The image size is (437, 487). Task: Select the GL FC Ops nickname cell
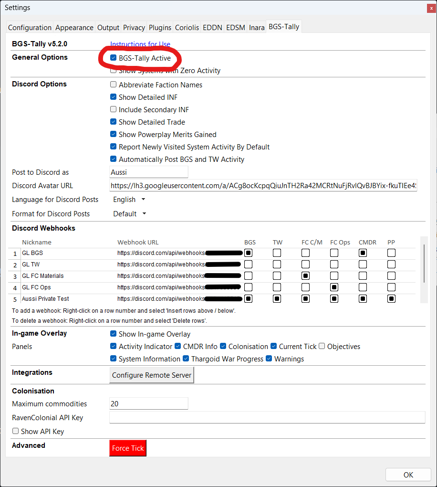pyautogui.click(x=68, y=287)
